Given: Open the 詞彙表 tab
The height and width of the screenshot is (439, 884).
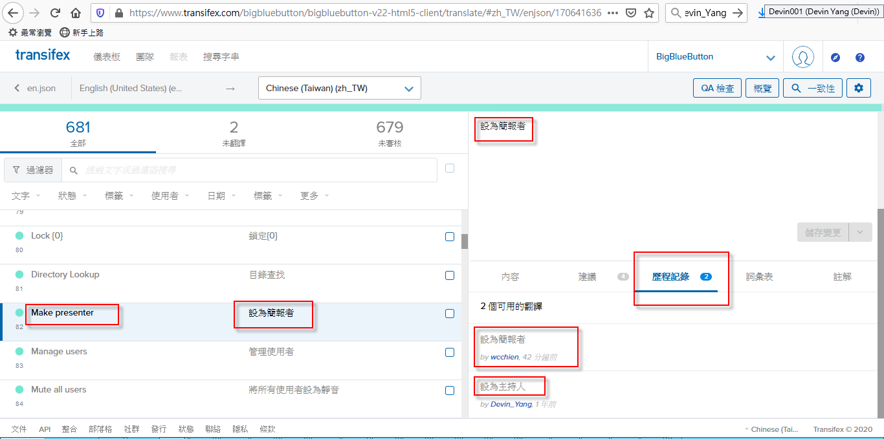Looking at the screenshot, I should point(759,277).
